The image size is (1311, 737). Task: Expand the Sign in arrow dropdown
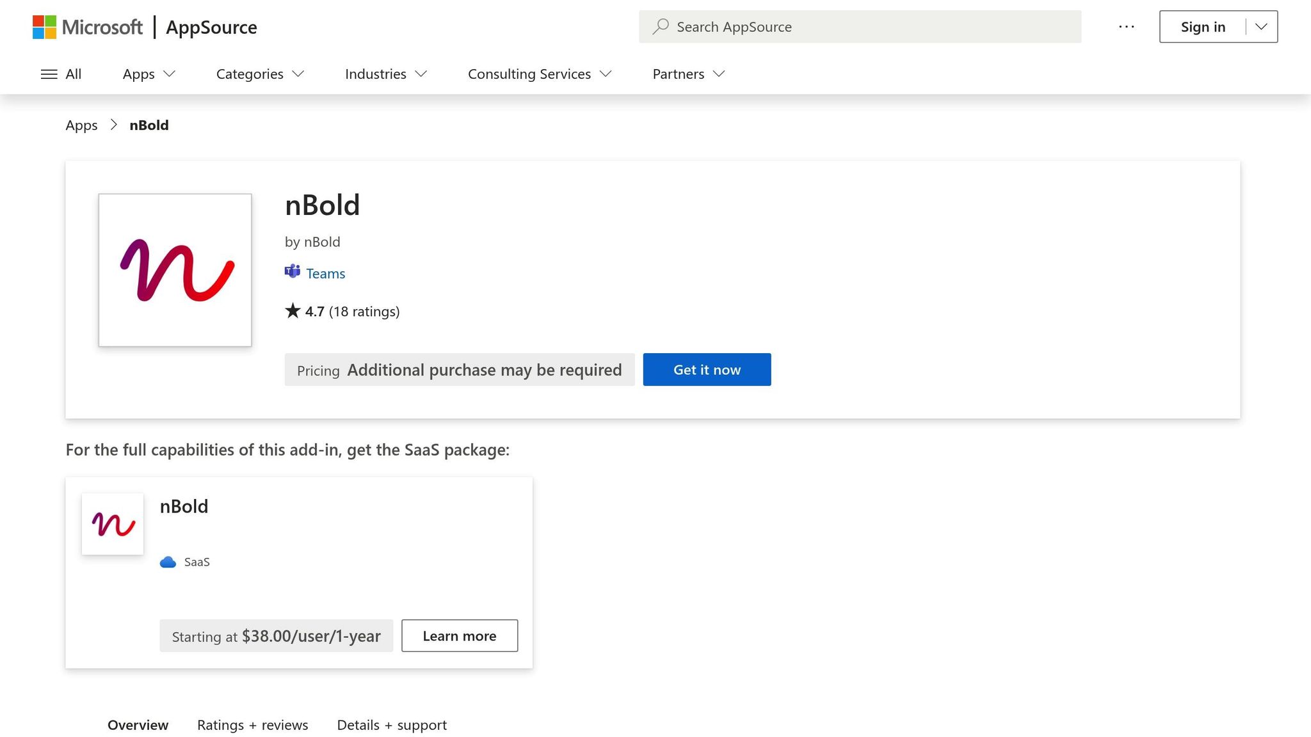point(1261,27)
